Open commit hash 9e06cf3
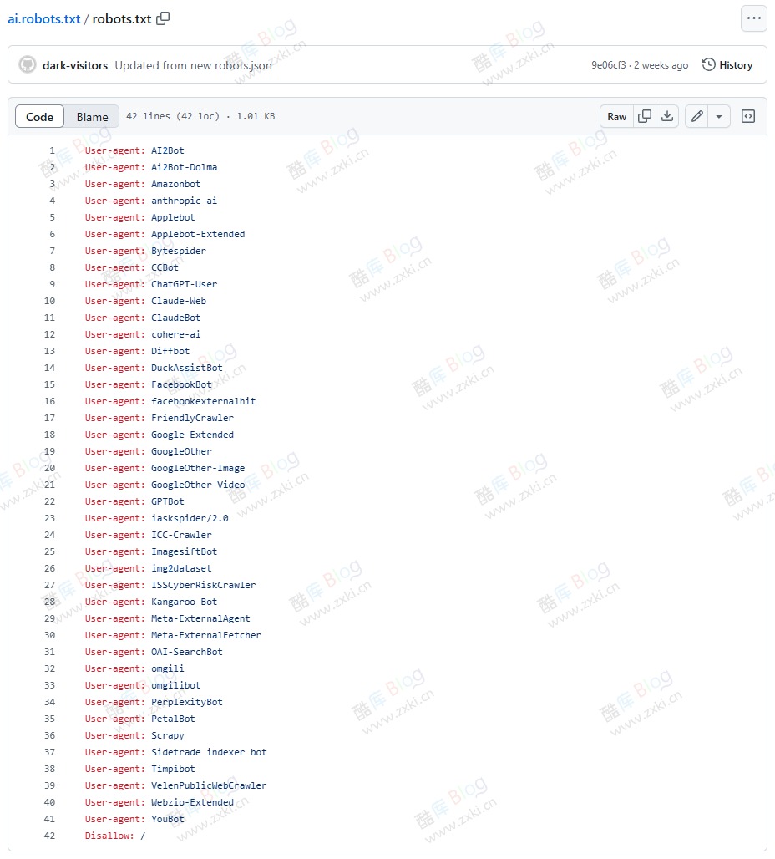The width and height of the screenshot is (775, 859). (608, 65)
